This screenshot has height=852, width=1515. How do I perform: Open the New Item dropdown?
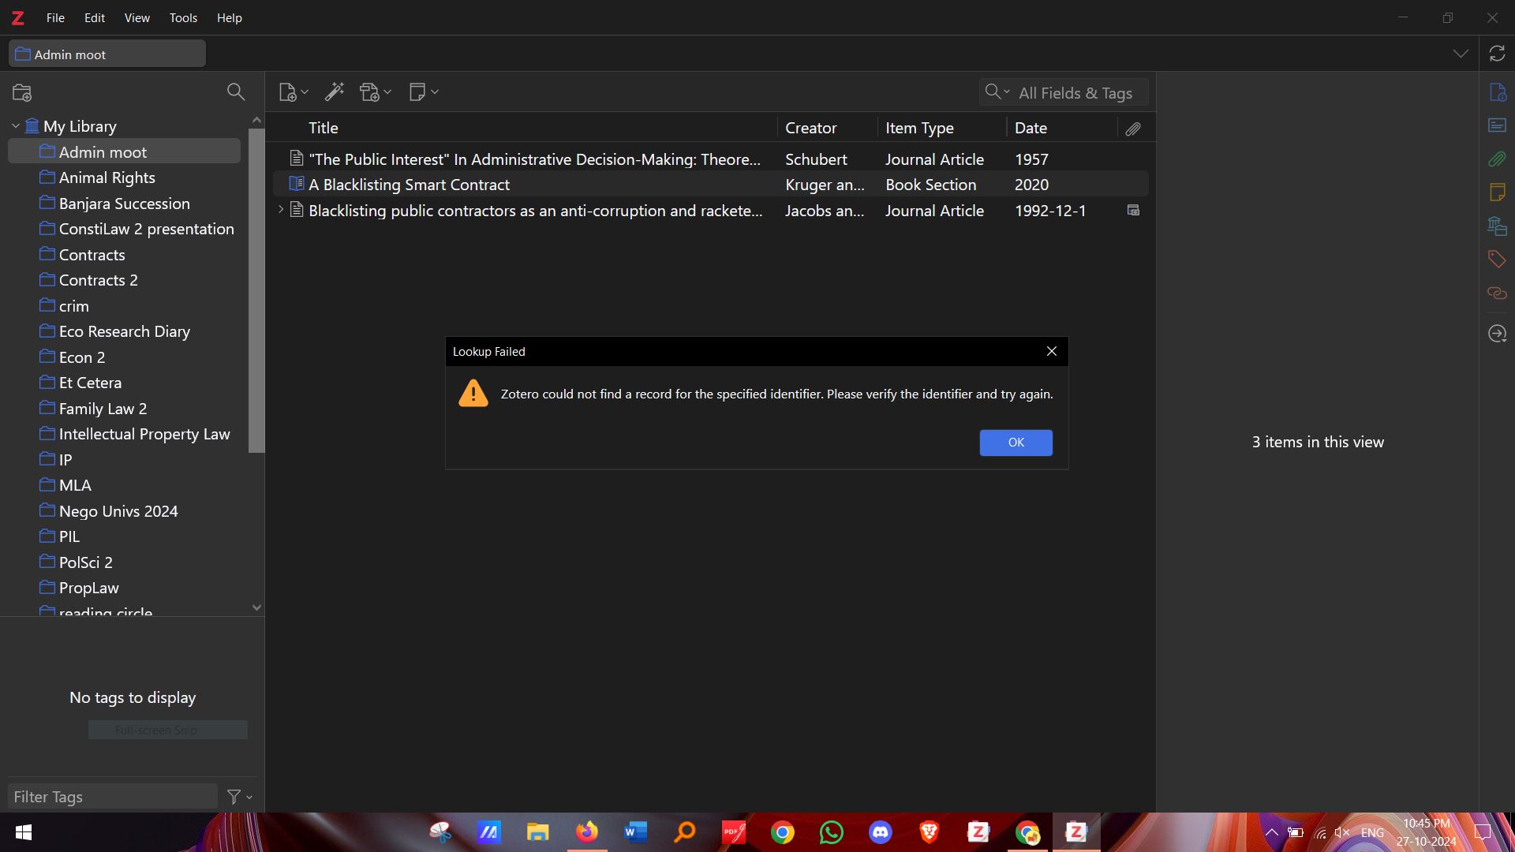[x=294, y=92]
